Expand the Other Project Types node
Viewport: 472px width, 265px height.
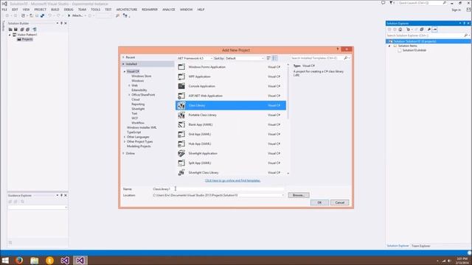click(125, 141)
